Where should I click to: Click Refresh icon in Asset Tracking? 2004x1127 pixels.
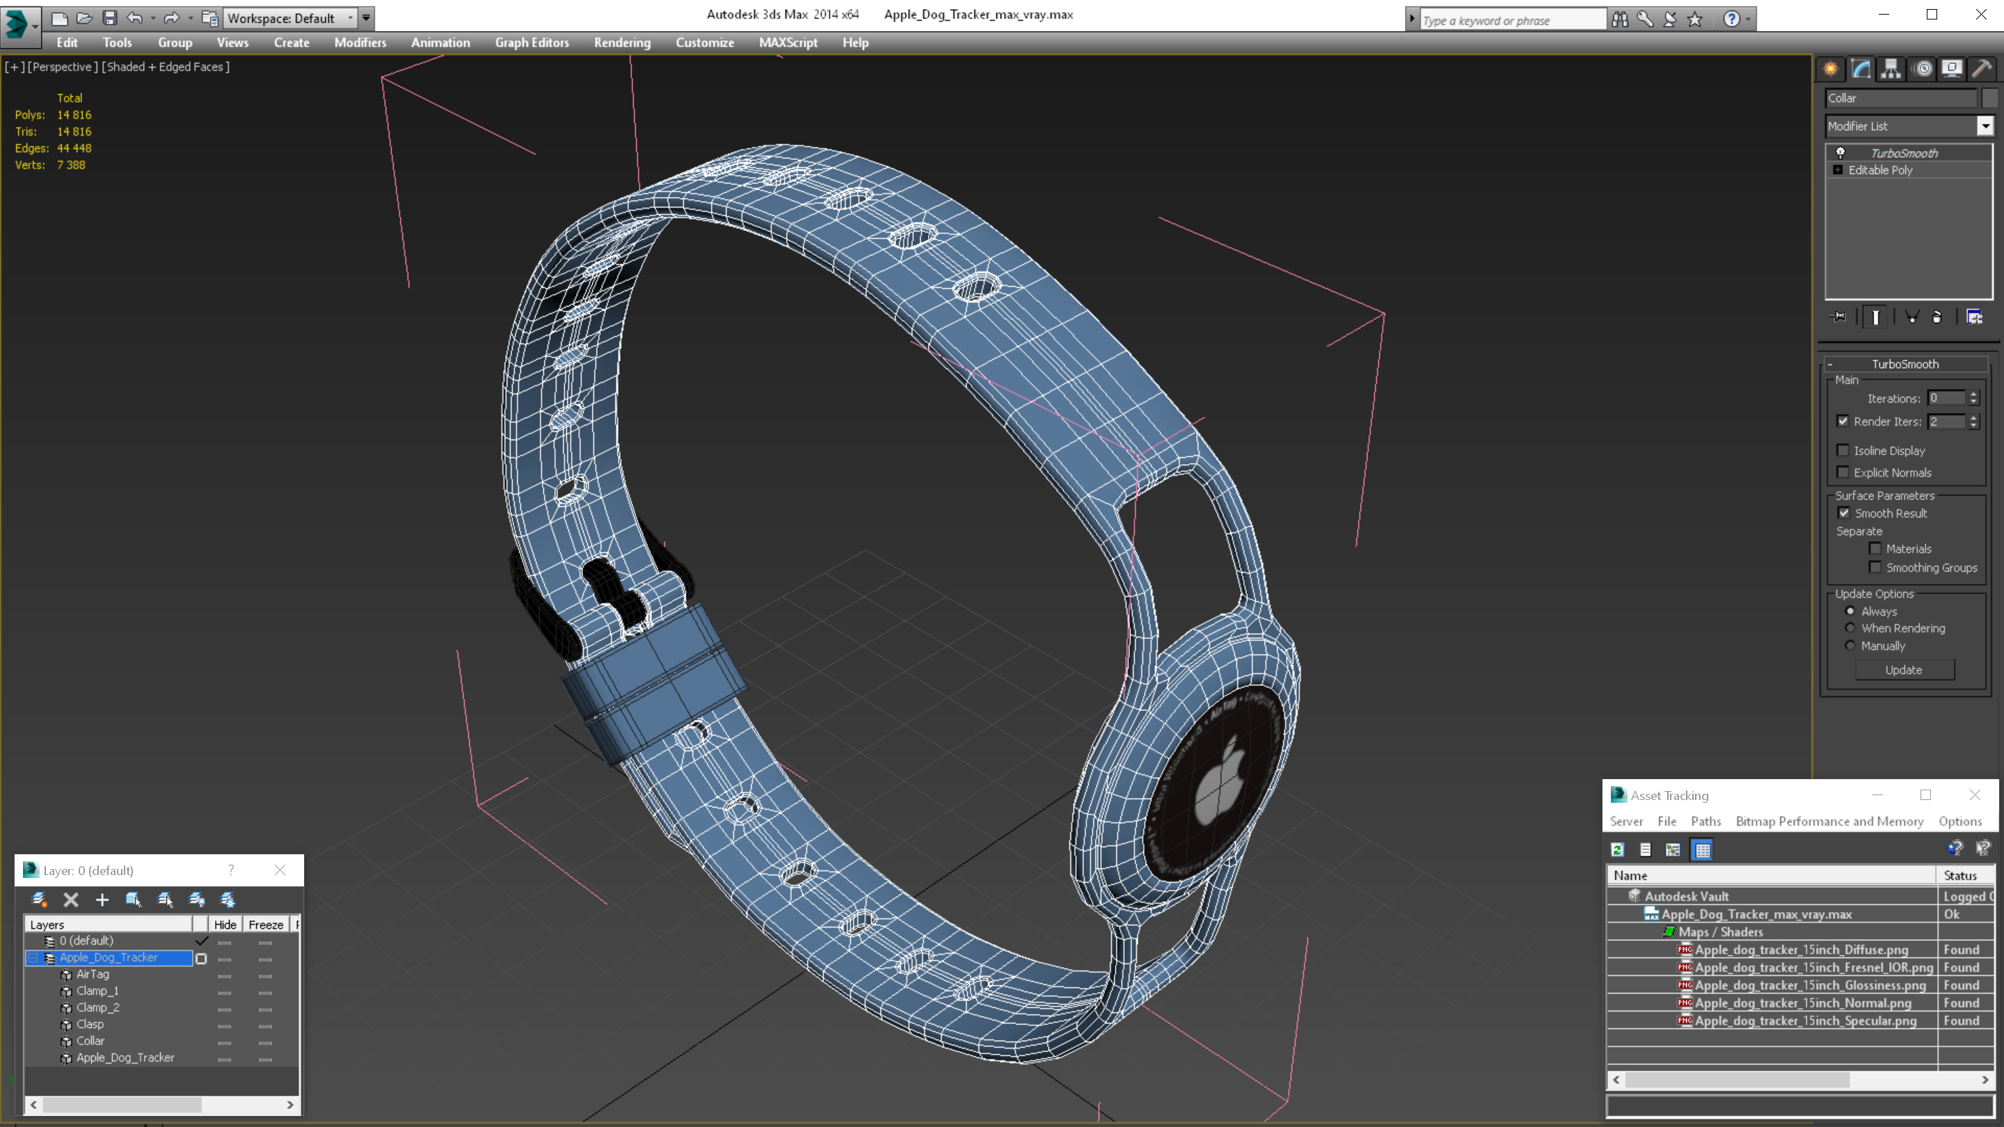pos(1617,850)
